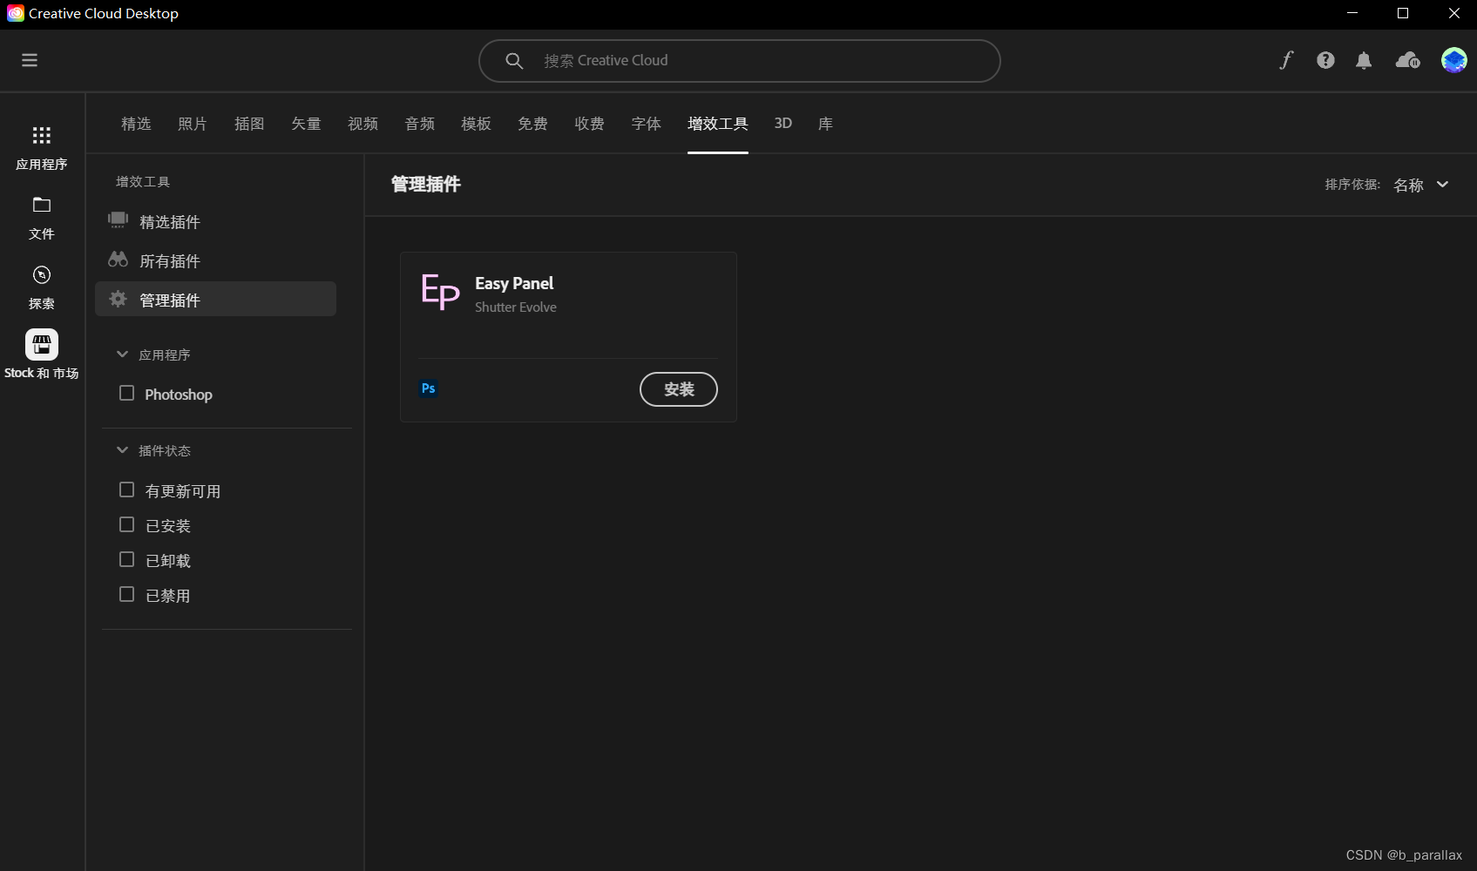Switch to the 免费 tab

pyautogui.click(x=532, y=124)
